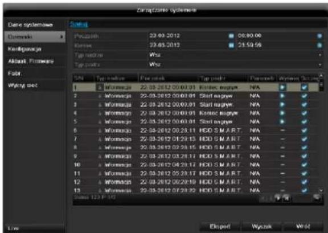This screenshot has height=233, width=328.
Task: Show details icon for log row 5
Action: click(x=304, y=122)
